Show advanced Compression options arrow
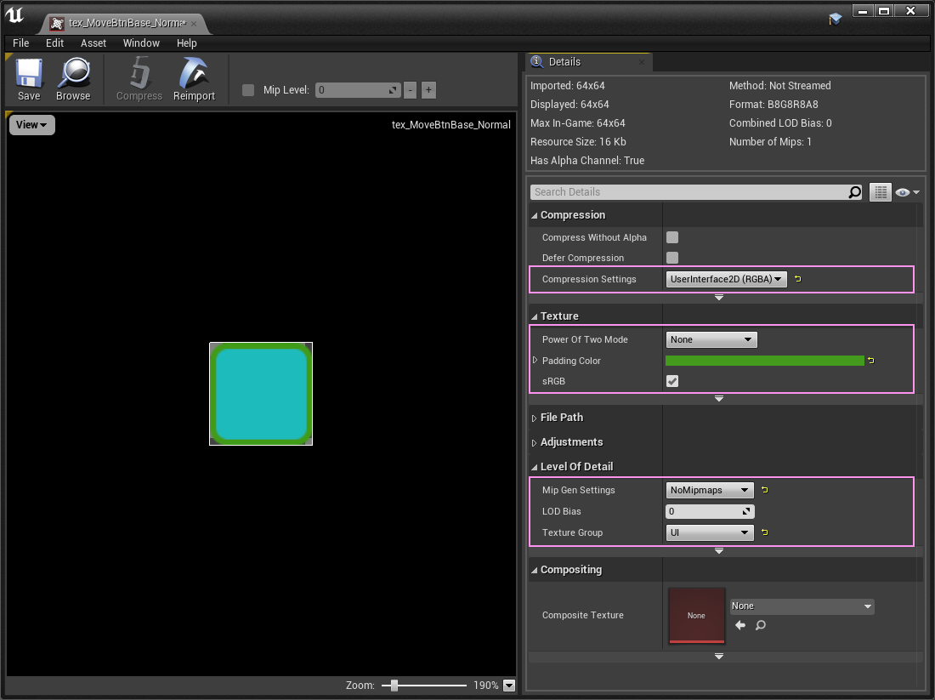This screenshot has height=700, width=935. 719,297
